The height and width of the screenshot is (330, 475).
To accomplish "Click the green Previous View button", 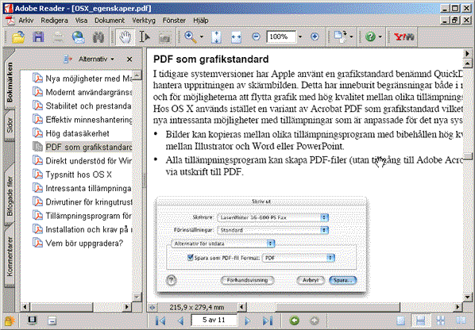I will click(294, 320).
